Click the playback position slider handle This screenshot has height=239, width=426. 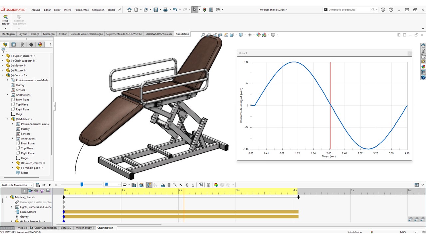click(x=82, y=185)
